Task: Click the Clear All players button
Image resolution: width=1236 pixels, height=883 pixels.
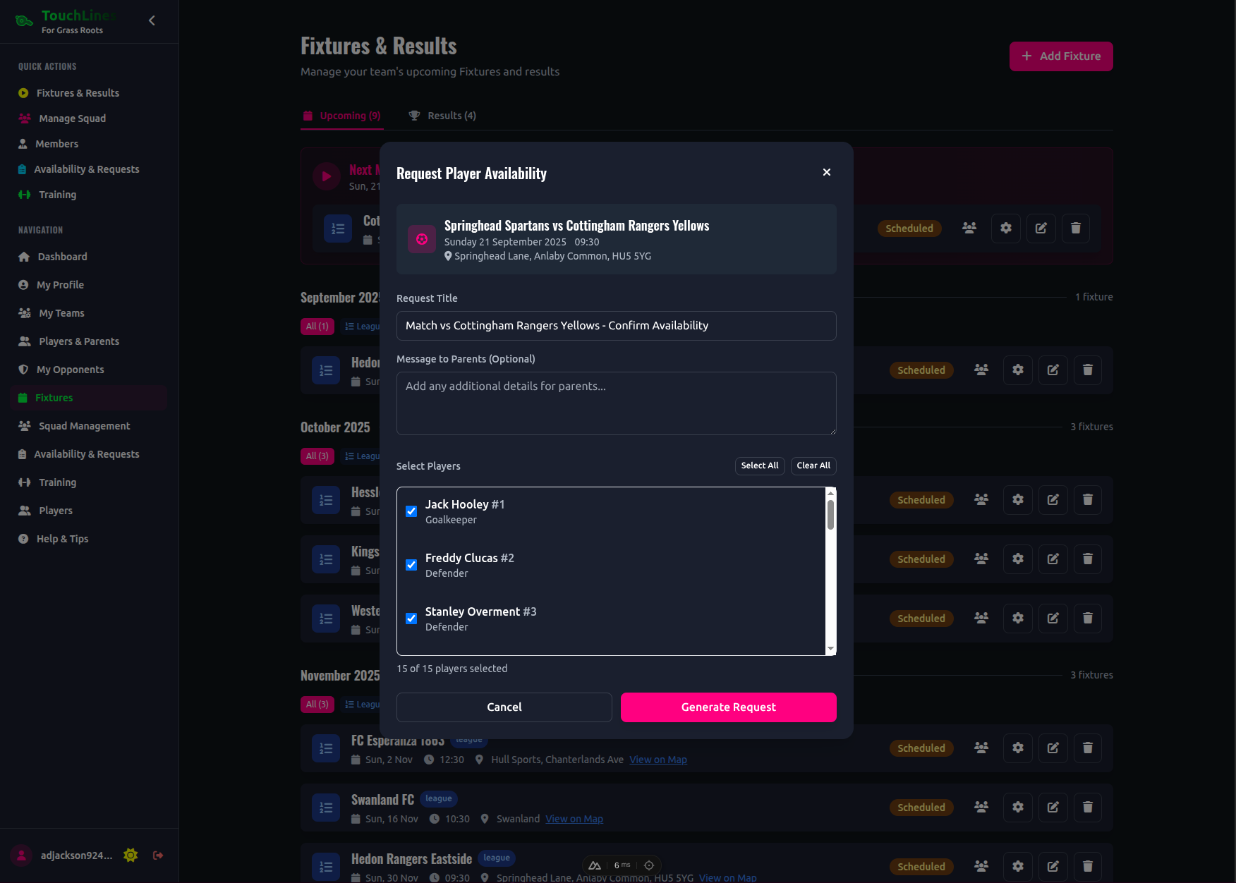Action: click(813, 465)
